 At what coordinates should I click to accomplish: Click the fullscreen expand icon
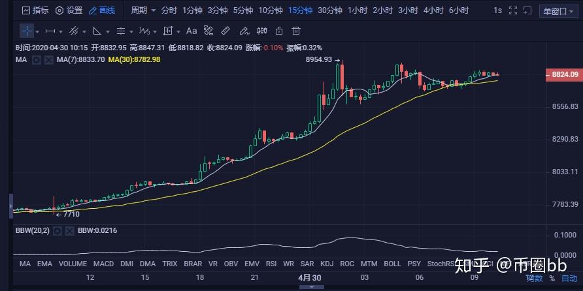click(513, 10)
